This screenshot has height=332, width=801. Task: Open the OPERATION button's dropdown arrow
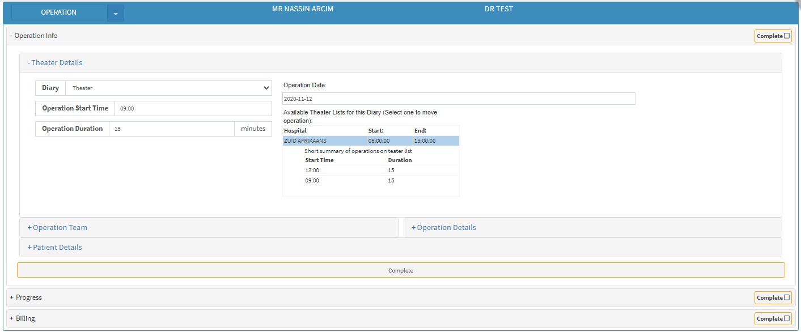[x=116, y=12]
